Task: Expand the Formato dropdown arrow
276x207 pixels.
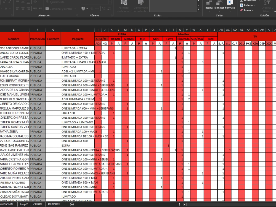Action: click(x=230, y=11)
